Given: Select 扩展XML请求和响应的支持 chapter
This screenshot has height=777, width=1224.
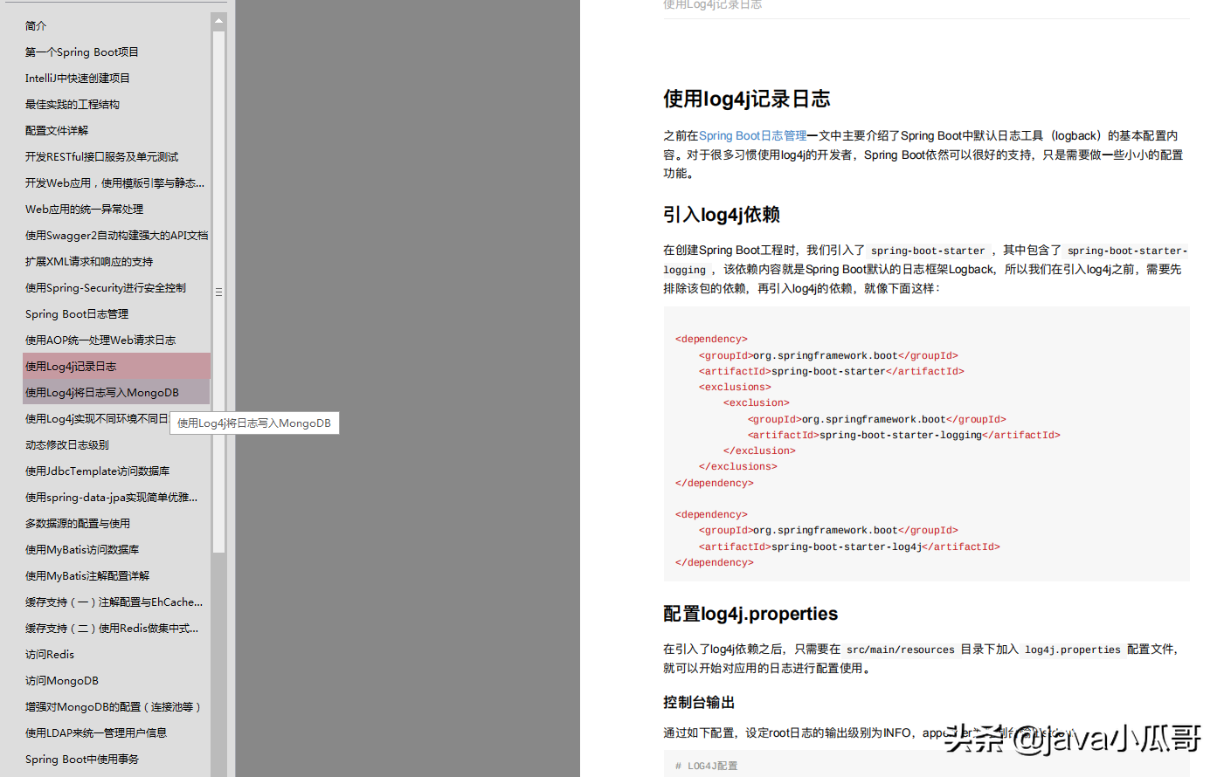Looking at the screenshot, I should 89,262.
